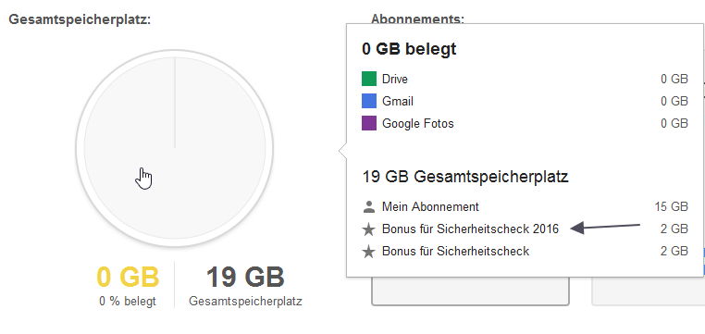
Task: Click Bonus für Sicherheitscheck 2016 text
Action: 470,229
